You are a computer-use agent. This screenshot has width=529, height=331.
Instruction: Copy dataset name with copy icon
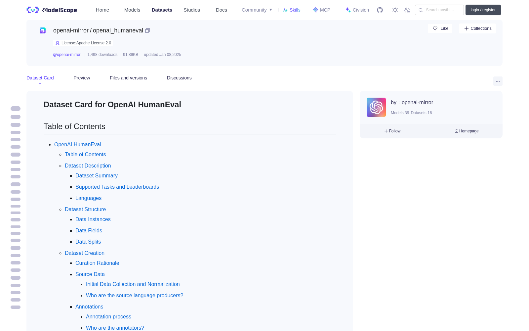point(147,30)
